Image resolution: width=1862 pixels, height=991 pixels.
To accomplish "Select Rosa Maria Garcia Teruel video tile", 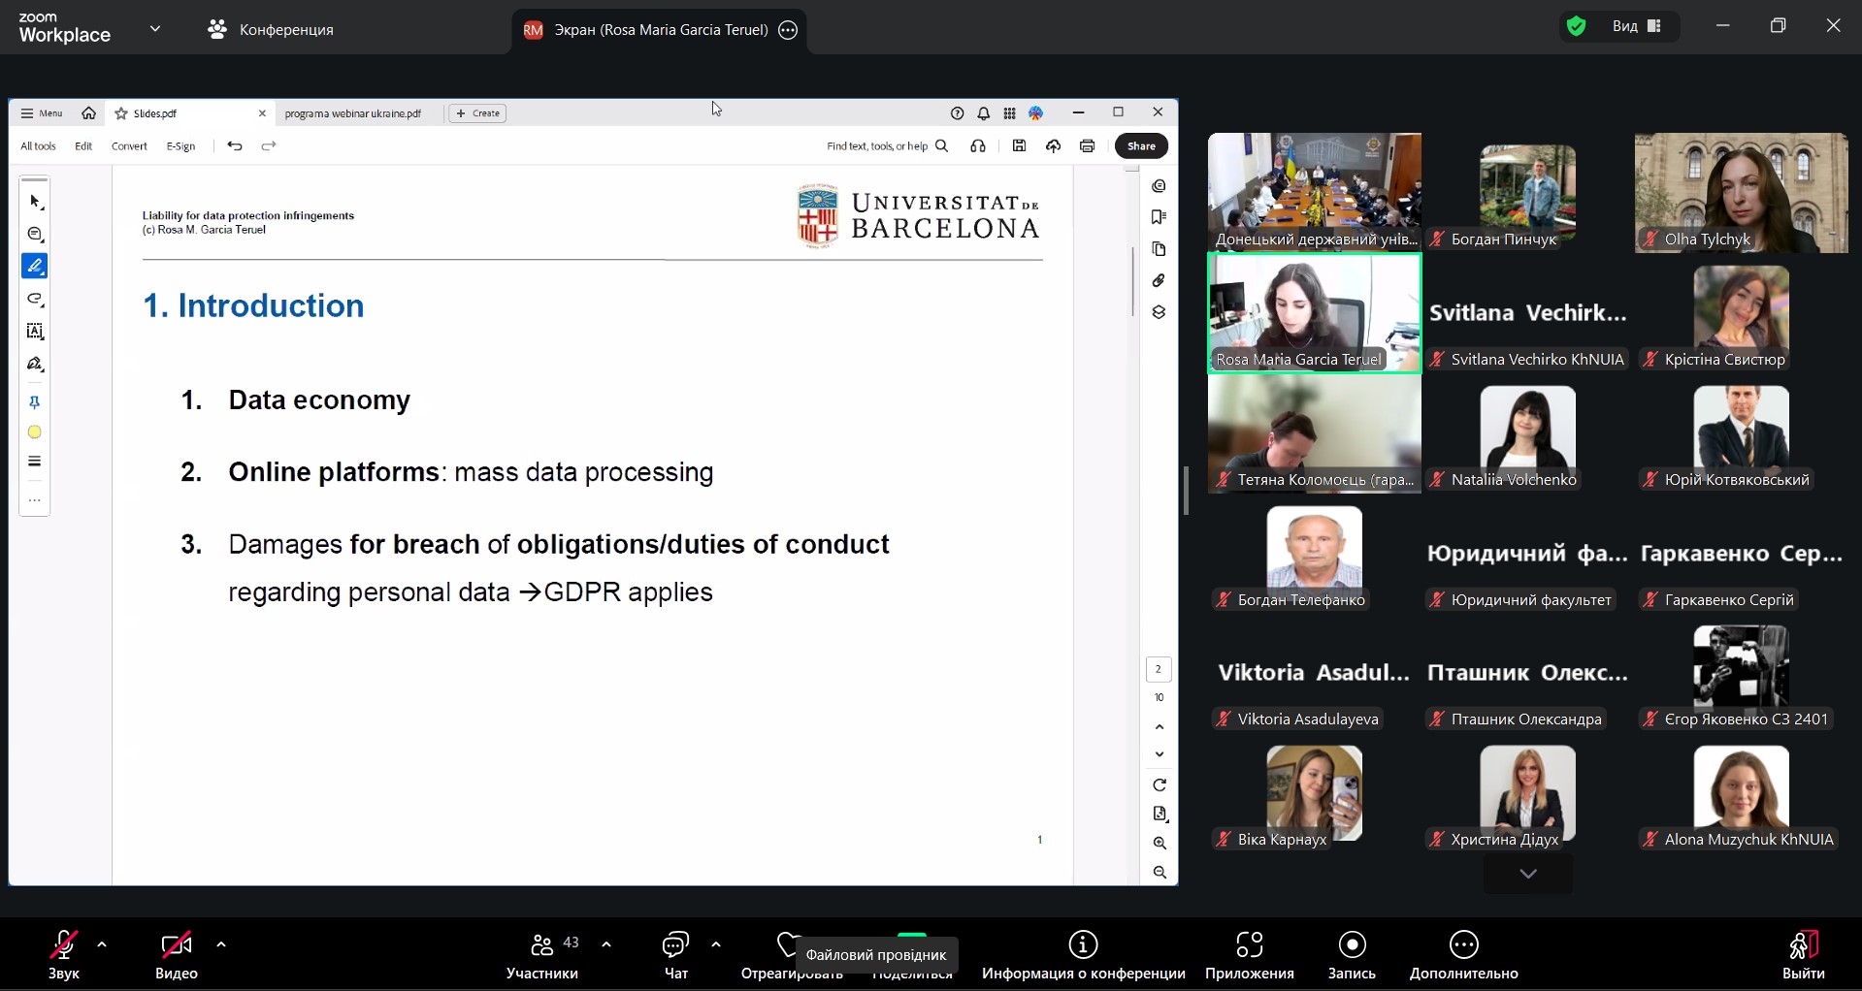I will tap(1314, 313).
